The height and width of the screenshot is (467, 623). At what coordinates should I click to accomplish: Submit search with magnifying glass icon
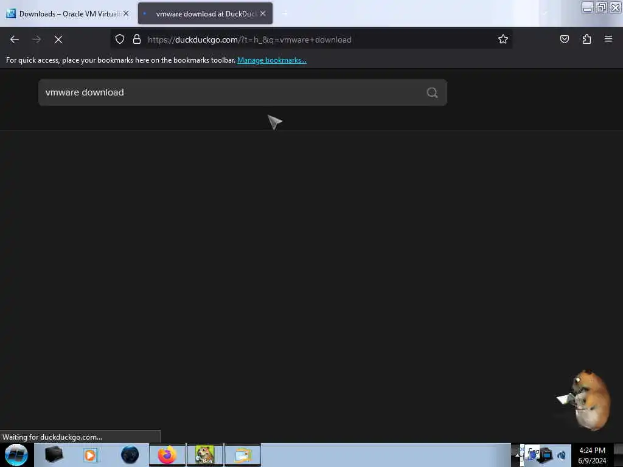click(x=433, y=92)
